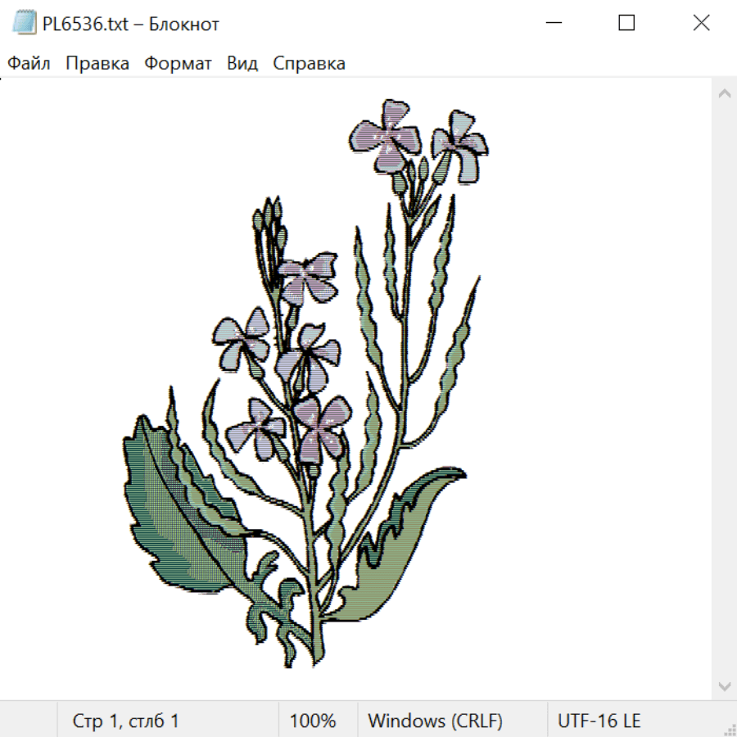
Task: Open the Вид menu
Action: [x=242, y=63]
